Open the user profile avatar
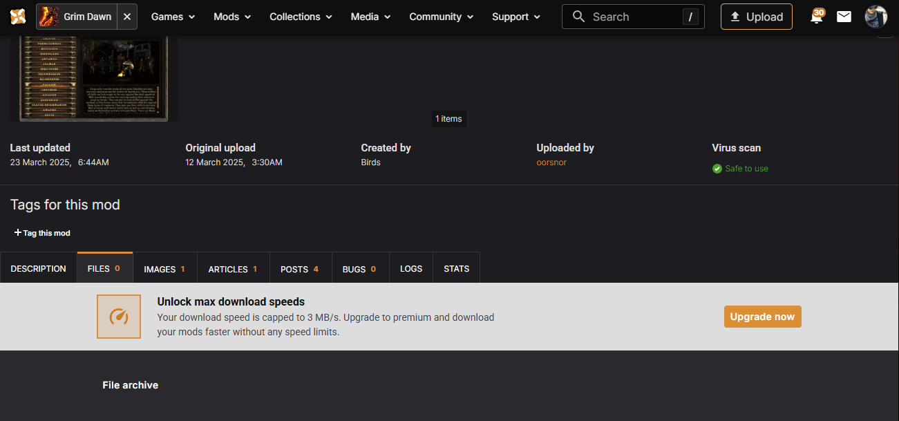The height and width of the screenshot is (421, 899). pyautogui.click(x=876, y=17)
